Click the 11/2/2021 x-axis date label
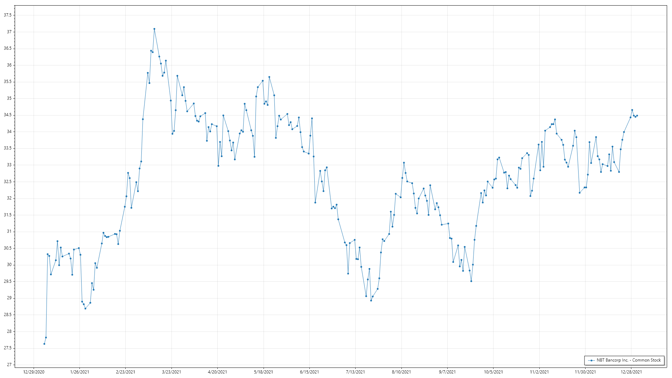The image size is (672, 378). (x=539, y=372)
